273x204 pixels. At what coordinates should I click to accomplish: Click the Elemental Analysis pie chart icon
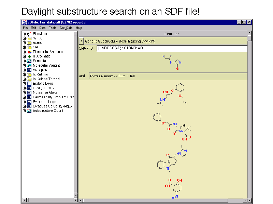[x=29, y=52]
